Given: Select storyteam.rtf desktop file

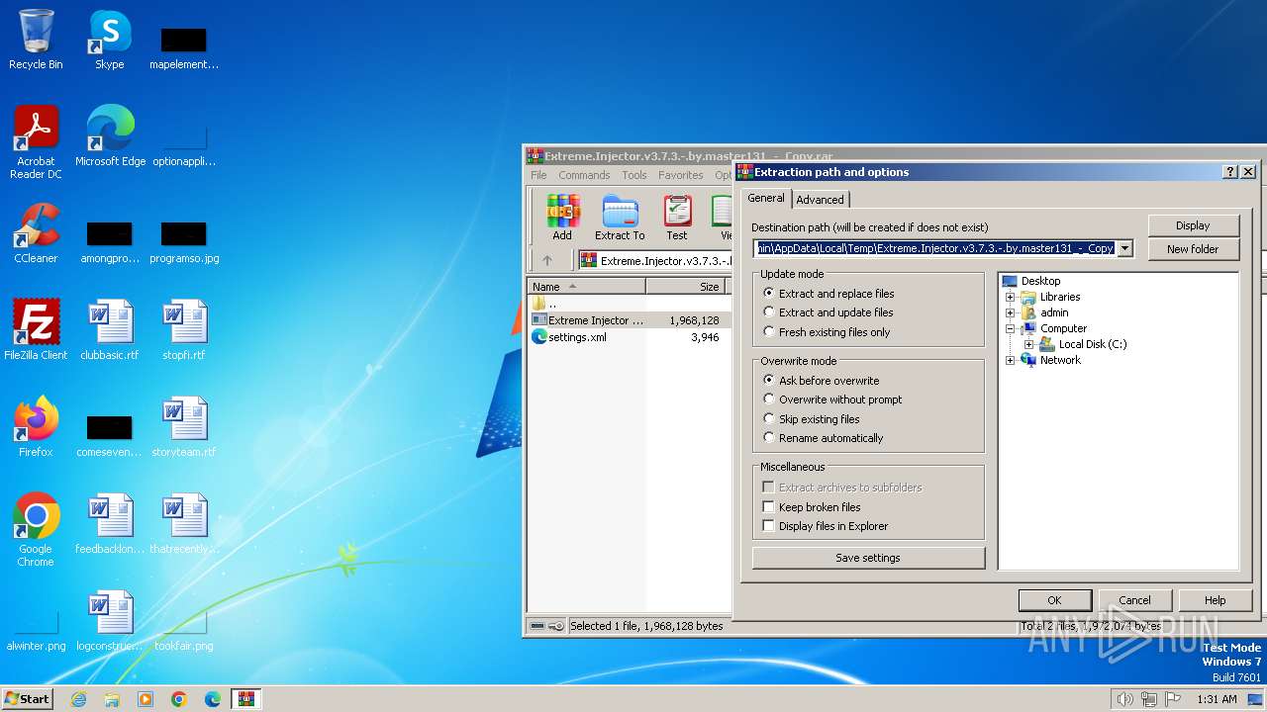Looking at the screenshot, I should 184,427.
